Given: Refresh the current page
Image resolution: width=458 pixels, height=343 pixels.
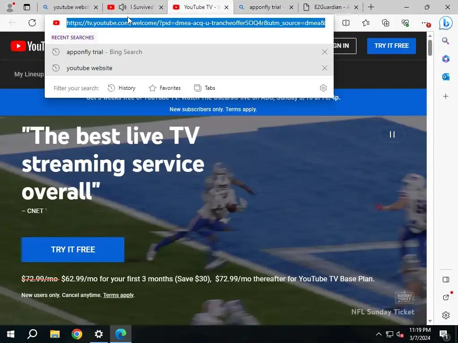Looking at the screenshot, I should click(x=32, y=23).
